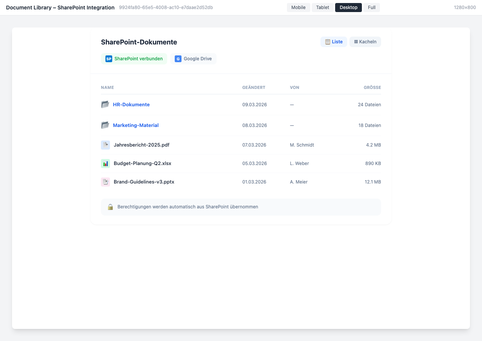Open the Marketing-Material link
This screenshot has width=482, height=341.
pos(136,125)
